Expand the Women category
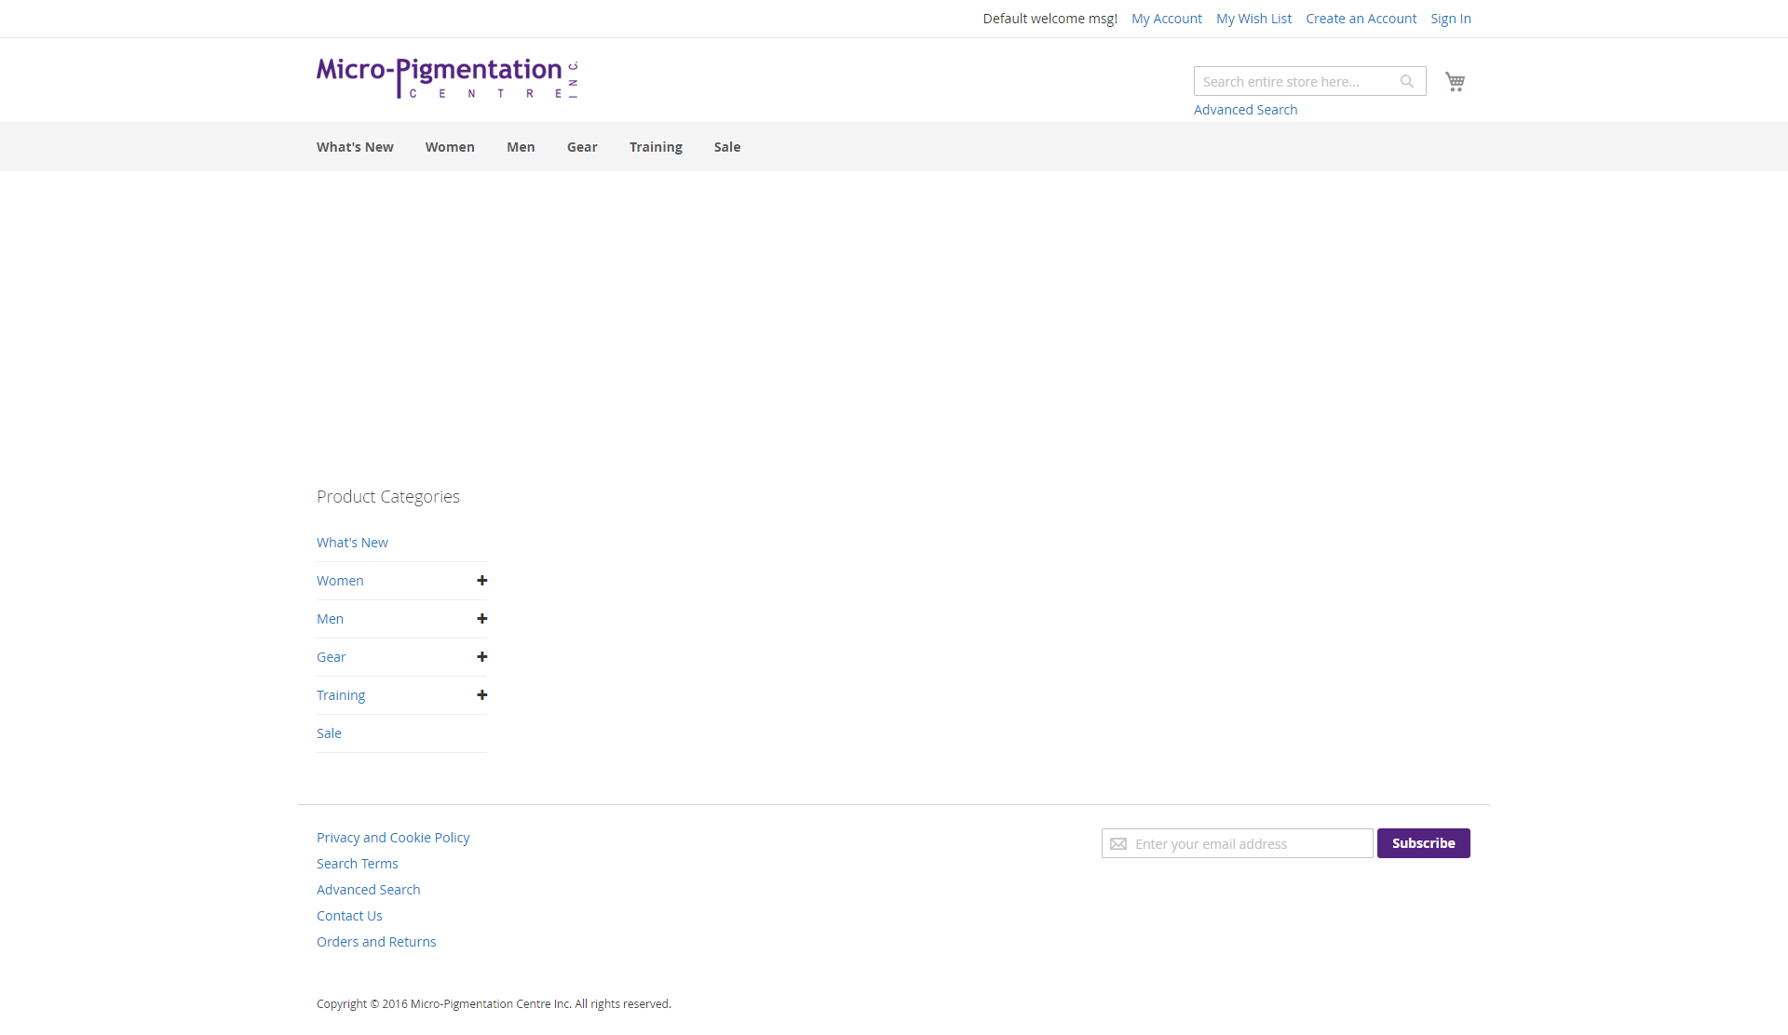The image size is (1788, 1035). (481, 580)
